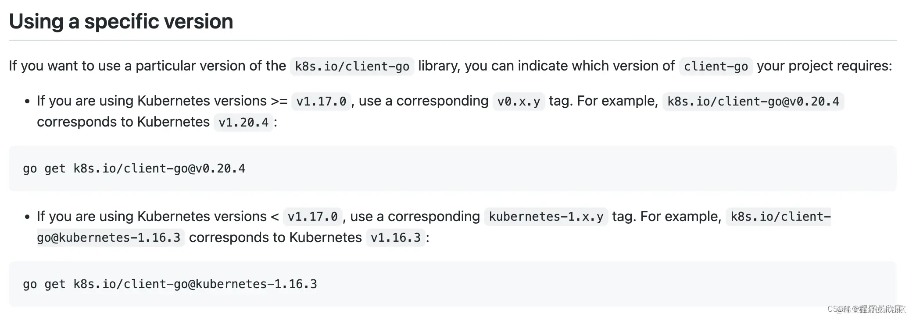Click the v1.16.3 inline version code
The height and width of the screenshot is (317, 909).
click(395, 238)
